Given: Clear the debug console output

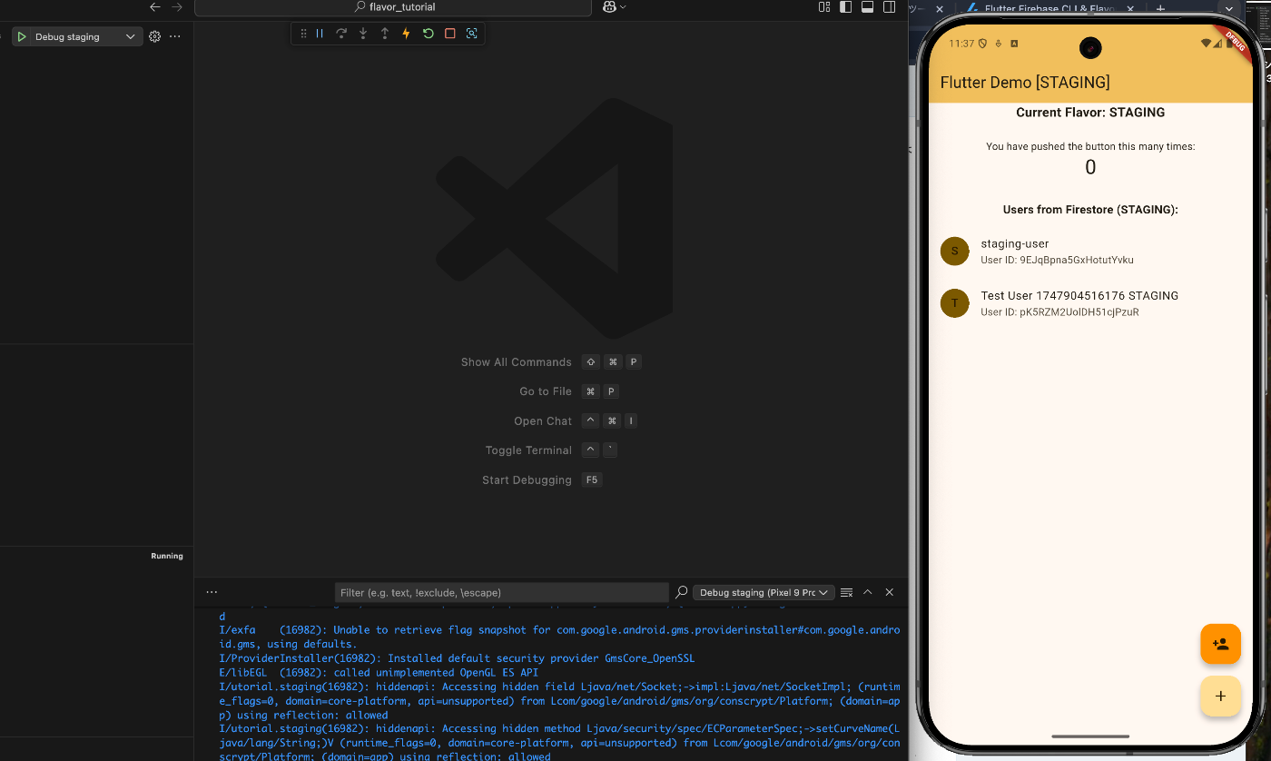Looking at the screenshot, I should pyautogui.click(x=847, y=592).
